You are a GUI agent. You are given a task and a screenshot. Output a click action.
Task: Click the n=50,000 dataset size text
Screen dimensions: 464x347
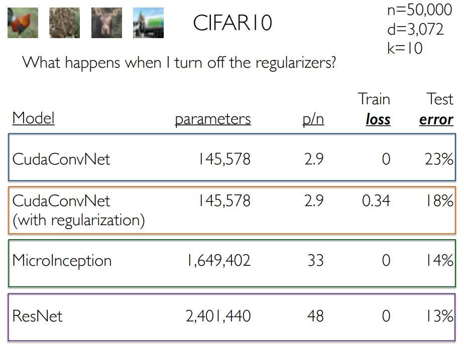coord(420,10)
